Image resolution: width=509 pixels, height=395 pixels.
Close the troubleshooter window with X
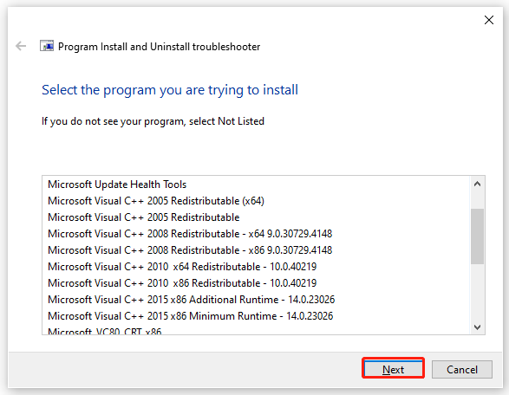pos(488,20)
